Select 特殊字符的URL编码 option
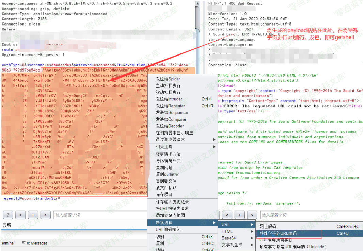 (x=278, y=233)
